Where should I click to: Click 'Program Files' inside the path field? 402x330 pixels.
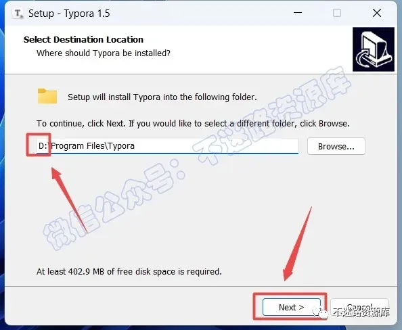(x=77, y=146)
